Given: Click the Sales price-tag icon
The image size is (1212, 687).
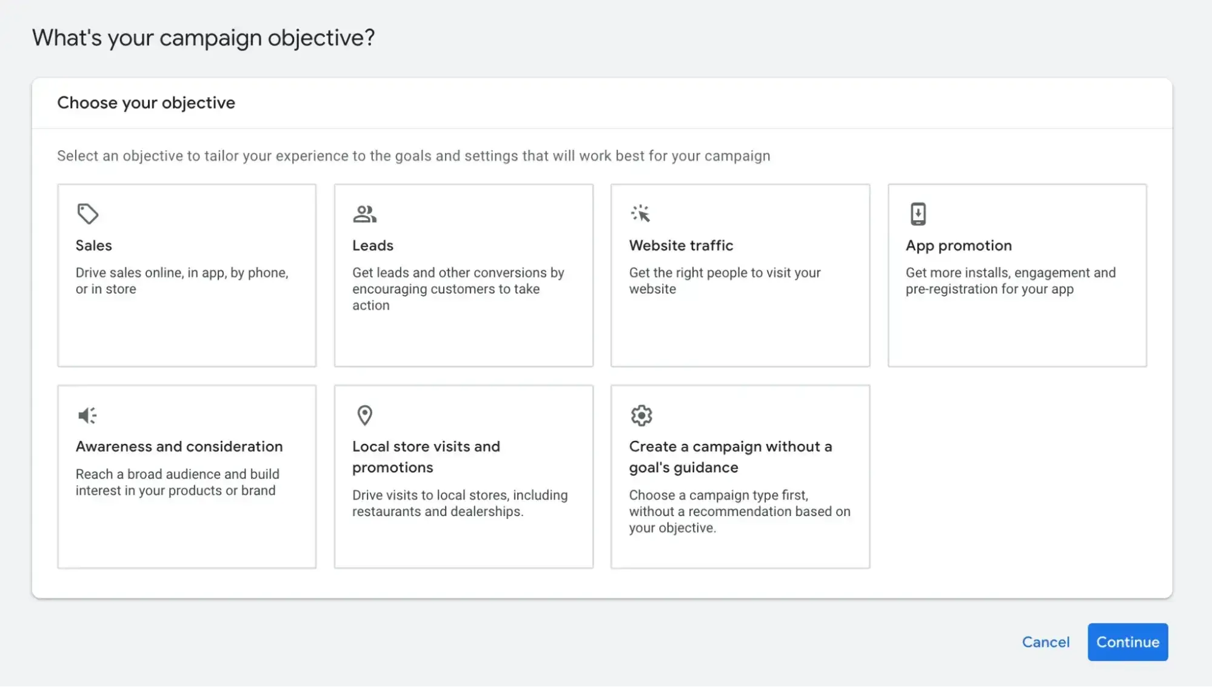Looking at the screenshot, I should pos(88,213).
